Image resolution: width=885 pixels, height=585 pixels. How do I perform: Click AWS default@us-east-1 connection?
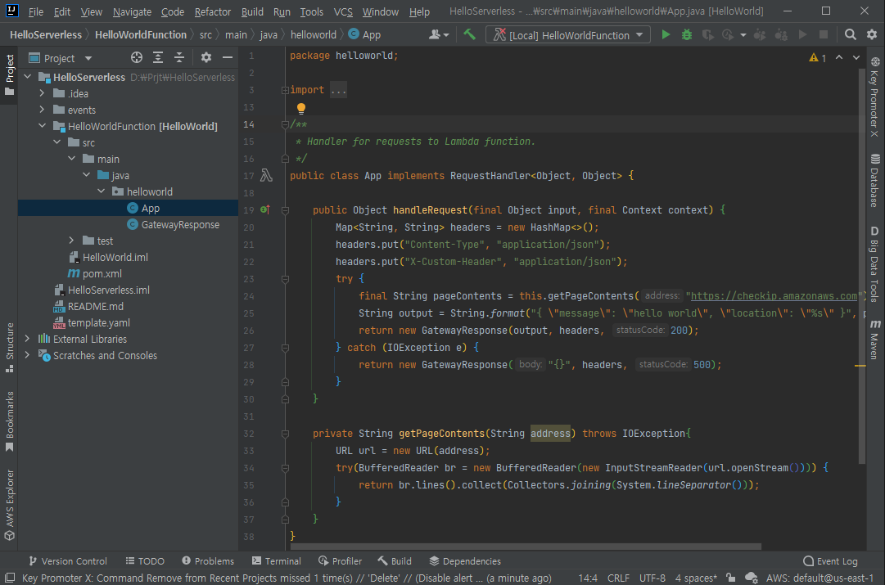[820, 578]
